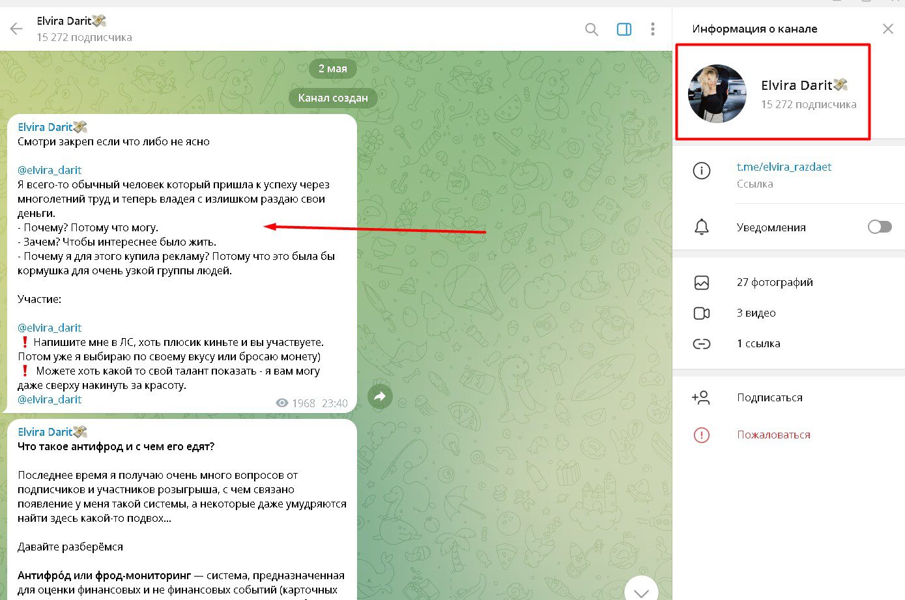Click the notifications bell icon
This screenshot has height=600, width=905.
(702, 227)
